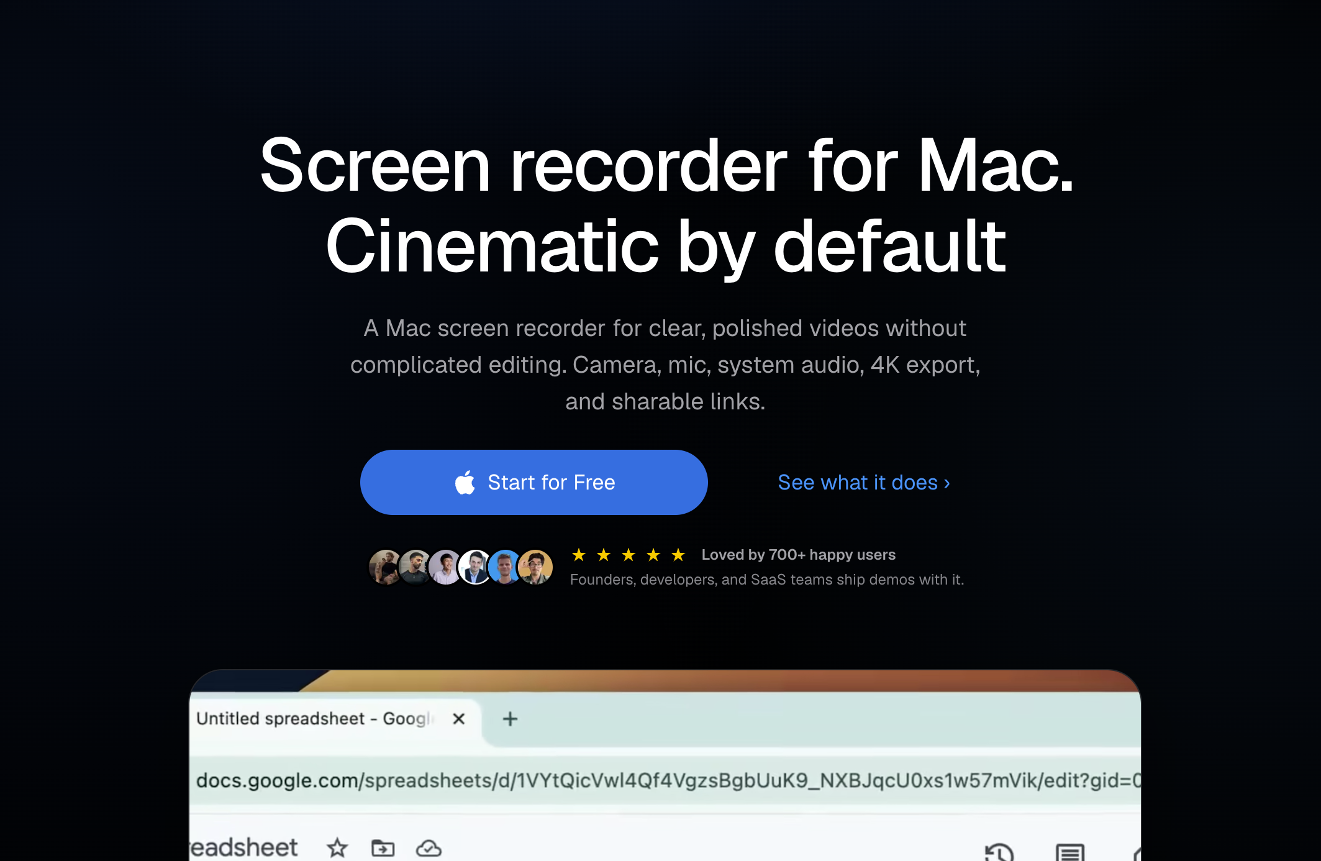
Task: Click the last user avatar with glasses
Action: [x=535, y=567]
